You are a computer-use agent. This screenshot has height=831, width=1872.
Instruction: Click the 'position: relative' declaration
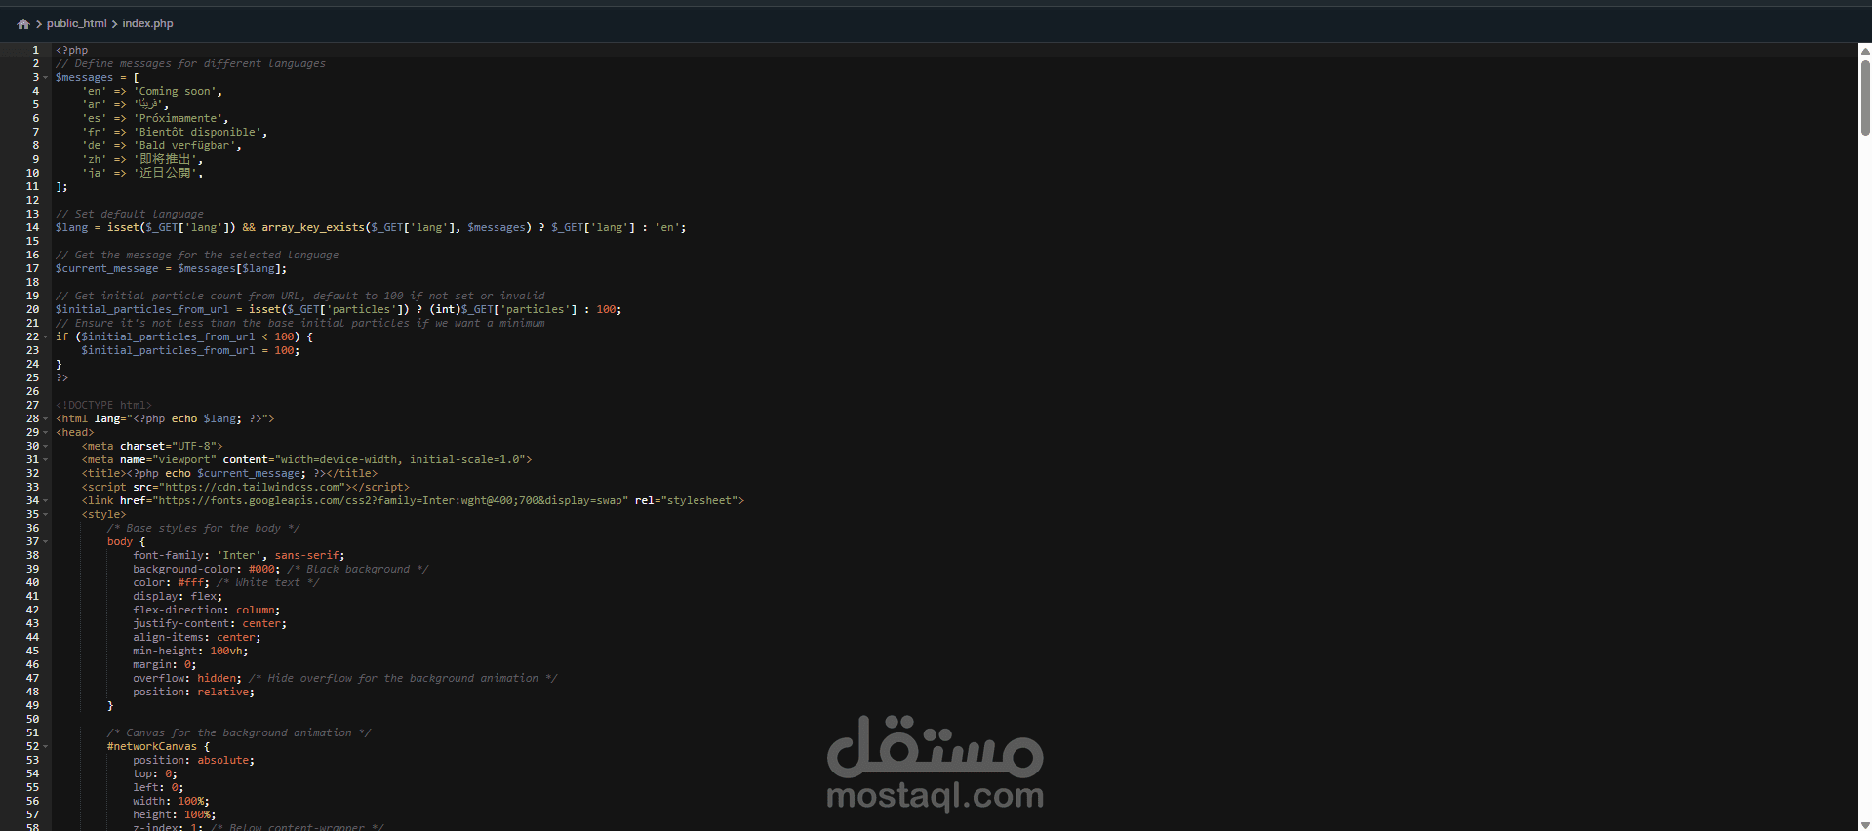click(193, 692)
